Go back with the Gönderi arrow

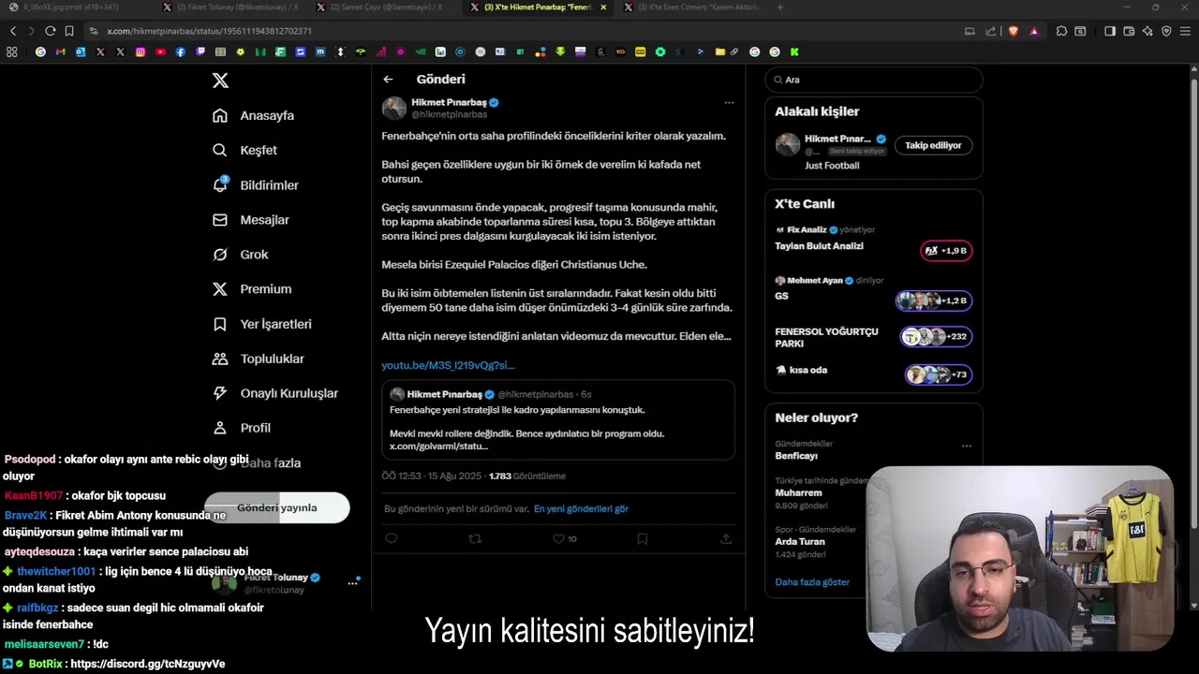388,80
